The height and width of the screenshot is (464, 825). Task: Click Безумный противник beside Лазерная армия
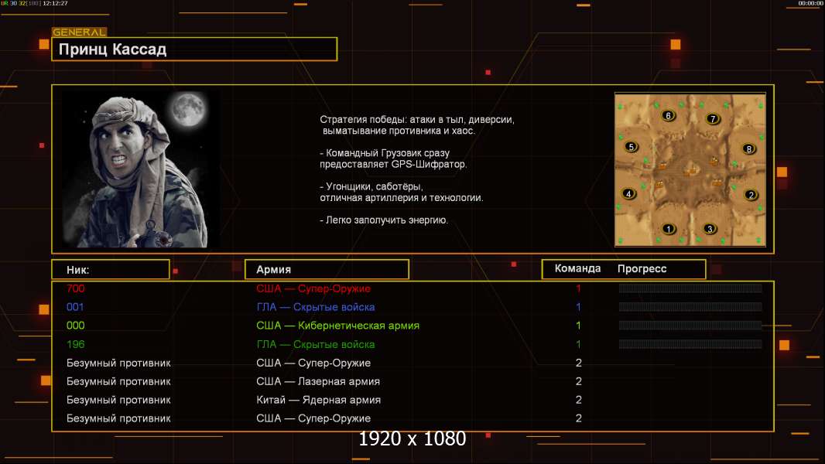pos(118,381)
